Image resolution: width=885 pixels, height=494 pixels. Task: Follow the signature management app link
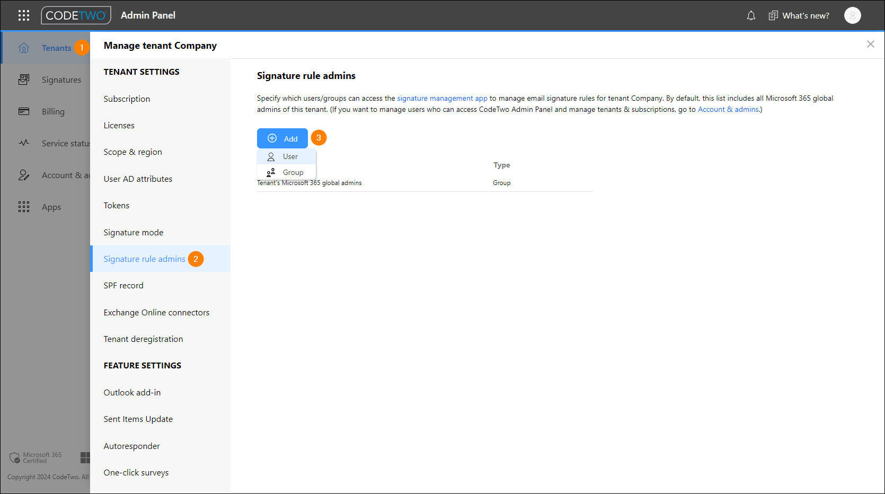(x=442, y=98)
